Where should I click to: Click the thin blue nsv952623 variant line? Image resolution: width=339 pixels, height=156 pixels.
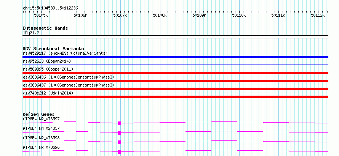pos(175,65)
